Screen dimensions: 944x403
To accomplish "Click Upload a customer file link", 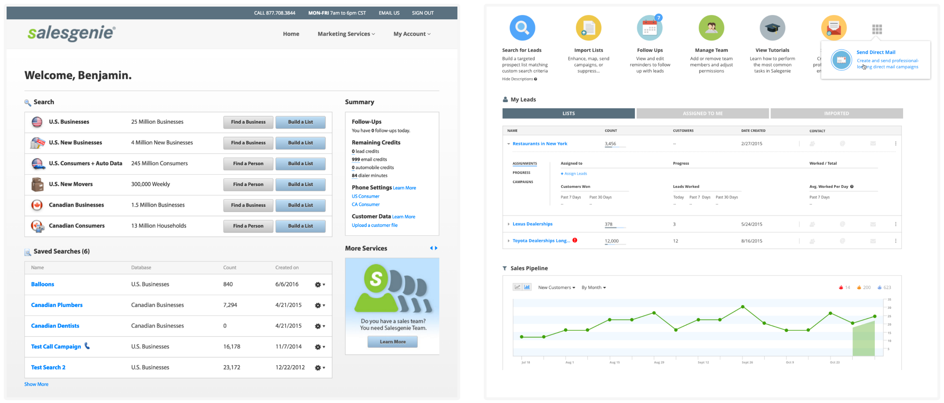I will point(375,225).
